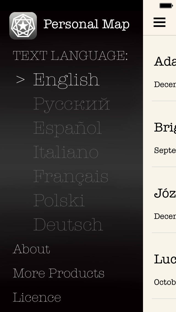Tap the TEXT LANGUAGE section heading
Image resolution: width=176 pixels, height=312 pixels.
(x=70, y=56)
